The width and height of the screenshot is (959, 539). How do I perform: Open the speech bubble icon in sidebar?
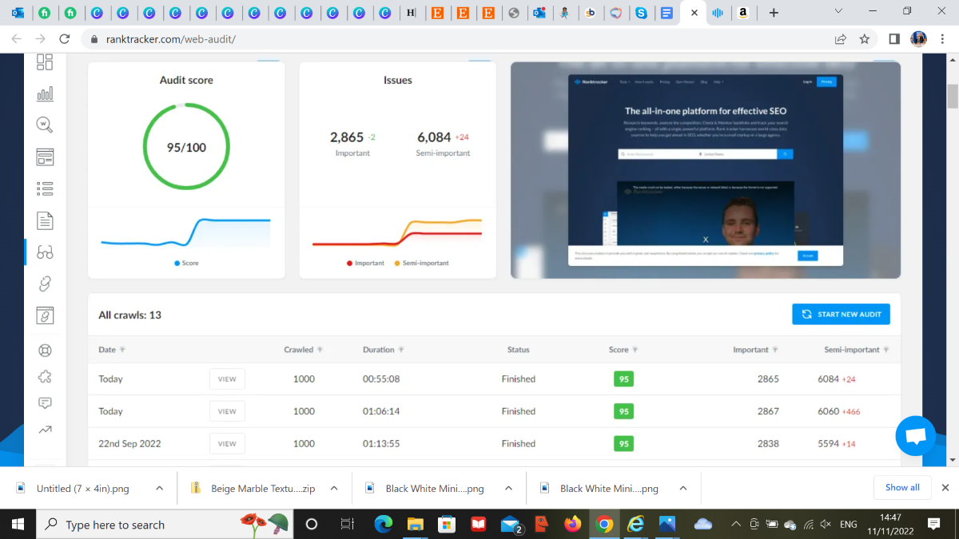45,403
